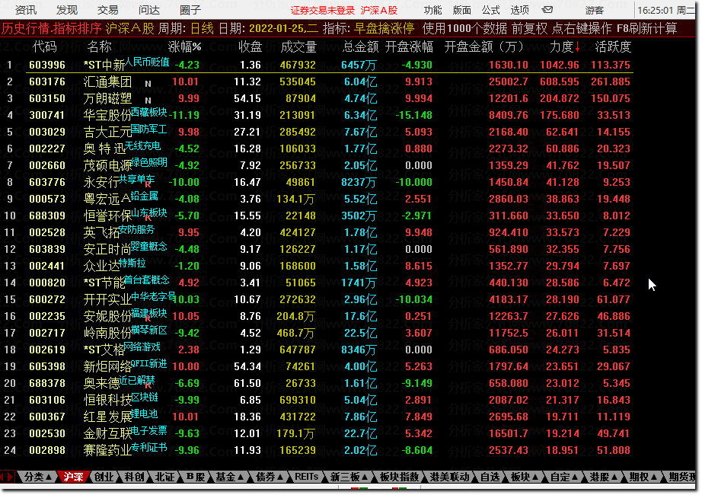Sort by the 开盘金额(万) column header
This screenshot has height=495, width=702.
[x=483, y=46]
